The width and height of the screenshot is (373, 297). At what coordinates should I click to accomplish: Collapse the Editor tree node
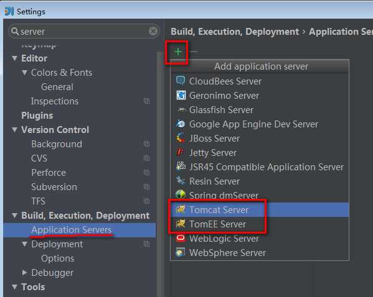pyautogui.click(x=14, y=58)
